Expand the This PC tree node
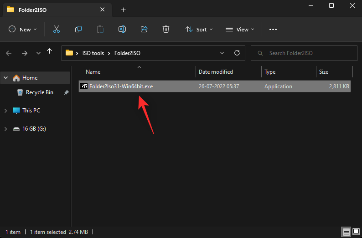Screen dimensions: 362x238 click(x=6, y=111)
